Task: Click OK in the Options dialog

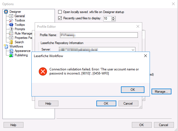Action: pos(142,125)
